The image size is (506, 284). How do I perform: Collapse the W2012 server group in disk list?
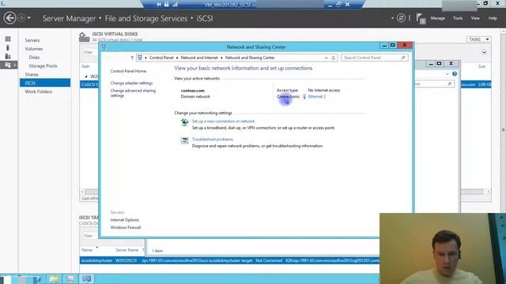click(86, 77)
